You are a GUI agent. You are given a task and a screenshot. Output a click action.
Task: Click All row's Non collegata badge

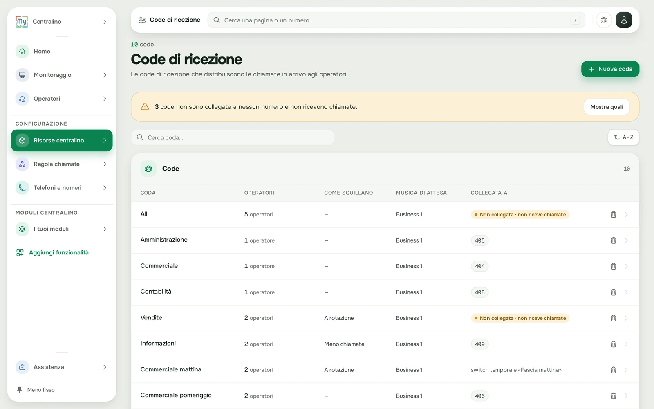(x=520, y=215)
